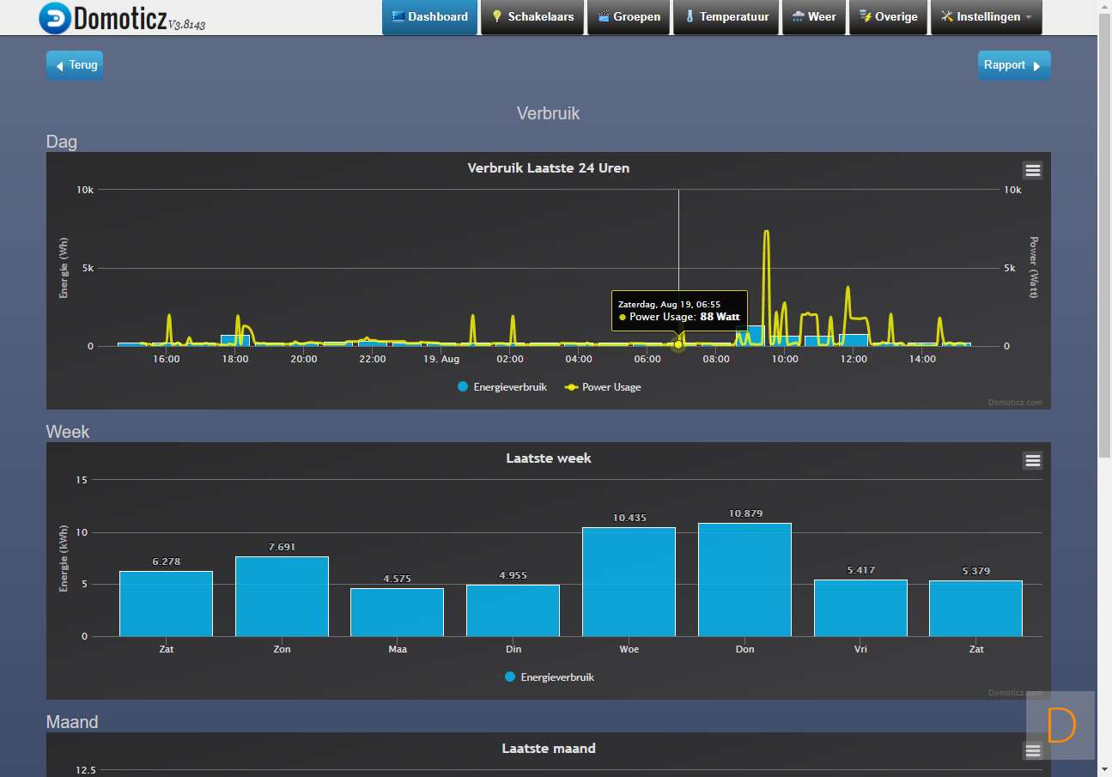Open the Overige tab
The height and width of the screenshot is (777, 1112).
tap(888, 16)
